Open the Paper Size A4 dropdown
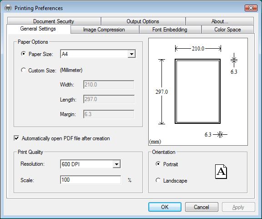The image size is (262, 219). tap(98, 54)
